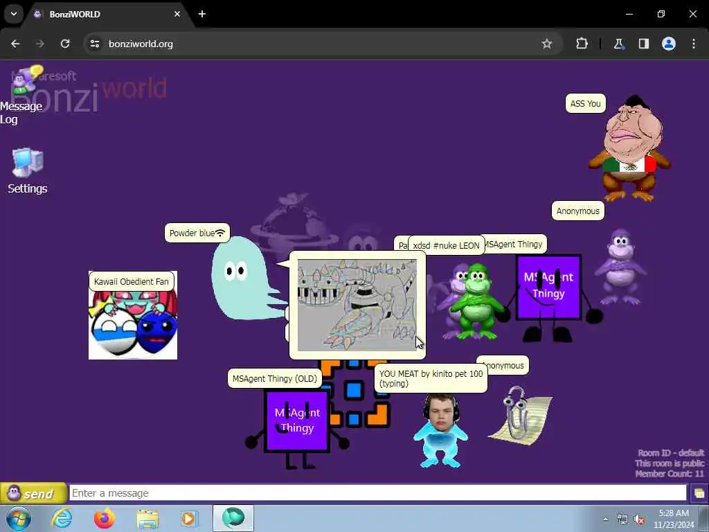
Task: Reload the bonziworld.org page
Action: pos(65,44)
